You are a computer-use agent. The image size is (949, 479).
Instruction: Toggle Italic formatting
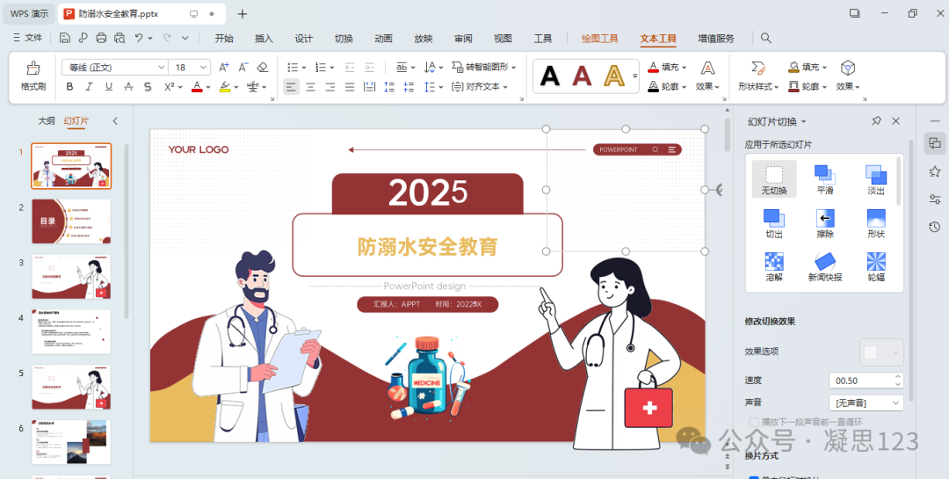[89, 87]
